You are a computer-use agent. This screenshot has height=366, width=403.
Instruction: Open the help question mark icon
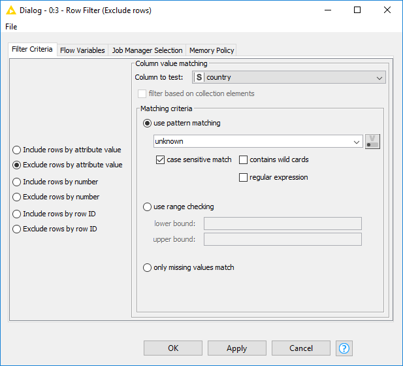(344, 348)
